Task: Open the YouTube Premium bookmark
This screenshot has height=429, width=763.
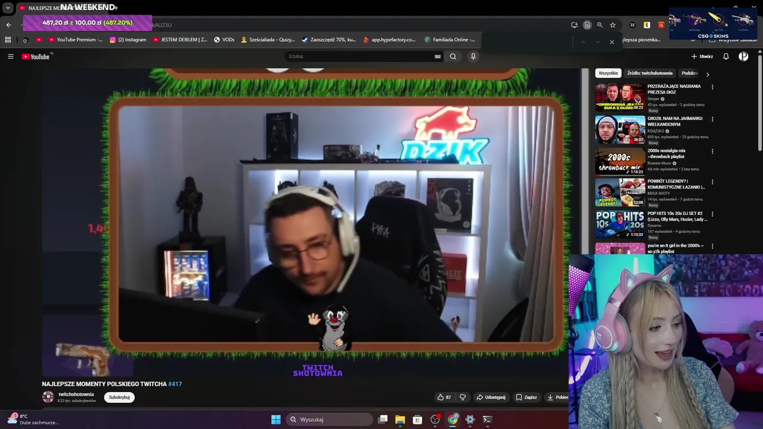Action: [x=76, y=40]
